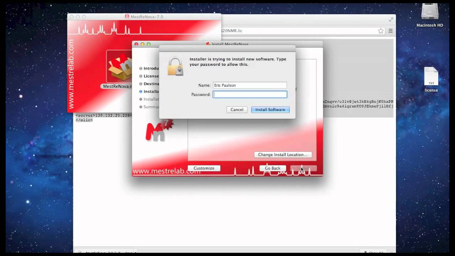455x256 pixels.
Task: Select the Summary step in the installer sidebar
Action: click(149, 107)
